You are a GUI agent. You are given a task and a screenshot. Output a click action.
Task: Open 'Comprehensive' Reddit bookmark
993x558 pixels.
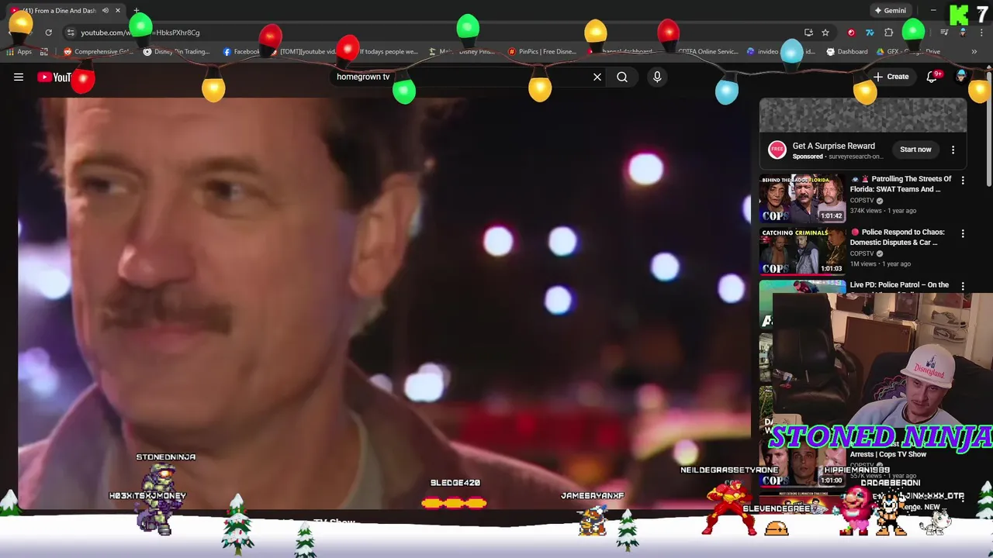tap(99, 52)
